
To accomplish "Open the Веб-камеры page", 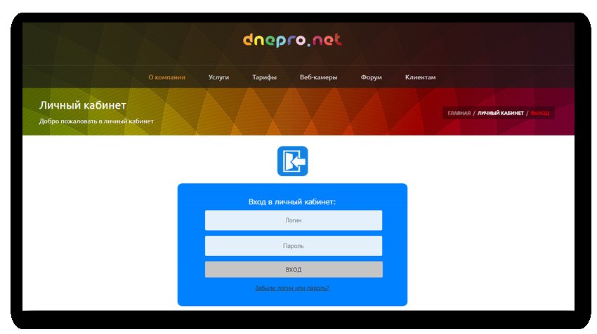I will [318, 77].
